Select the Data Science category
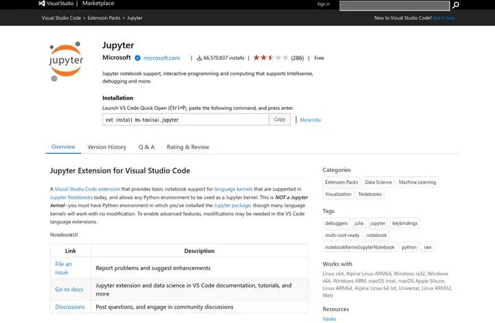The width and height of the screenshot is (495, 323). coord(378,182)
